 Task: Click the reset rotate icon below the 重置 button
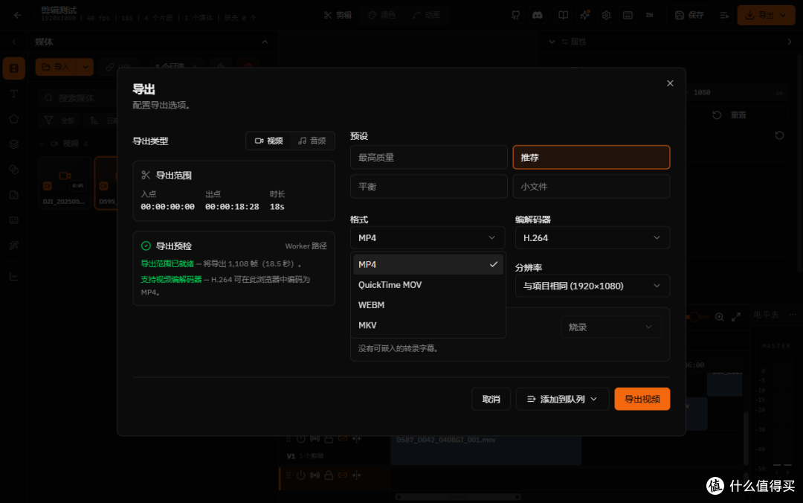coord(779,135)
